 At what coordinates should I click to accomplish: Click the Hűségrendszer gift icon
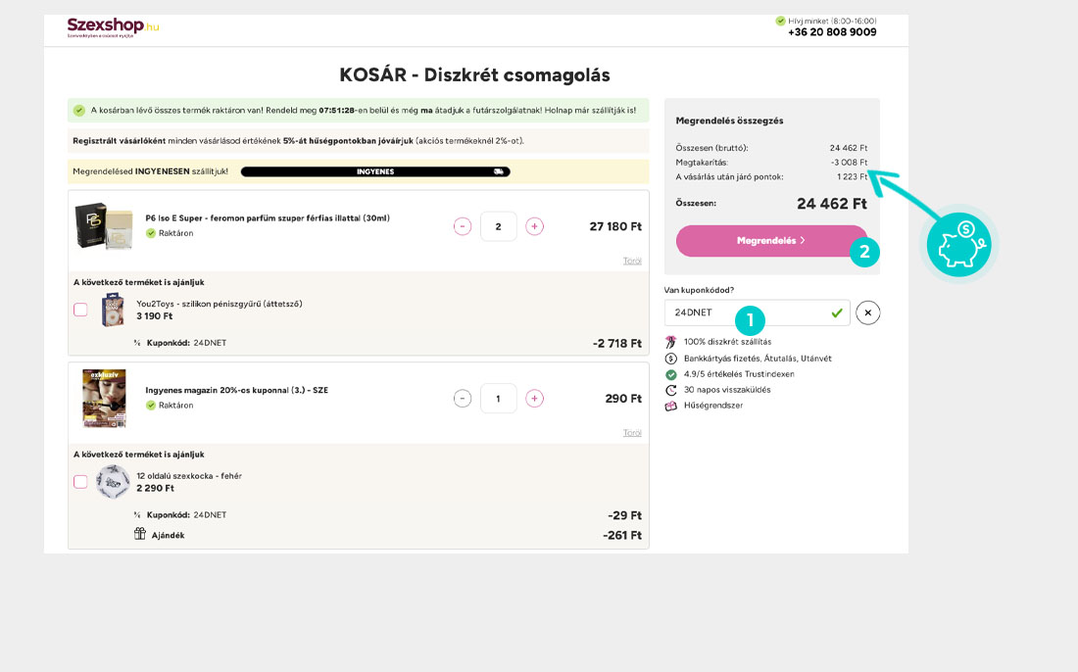click(671, 406)
